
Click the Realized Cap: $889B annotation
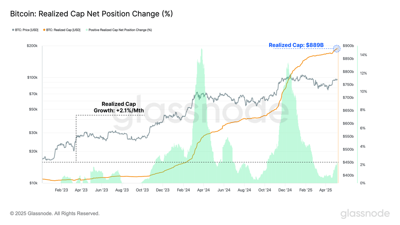tap(296, 45)
